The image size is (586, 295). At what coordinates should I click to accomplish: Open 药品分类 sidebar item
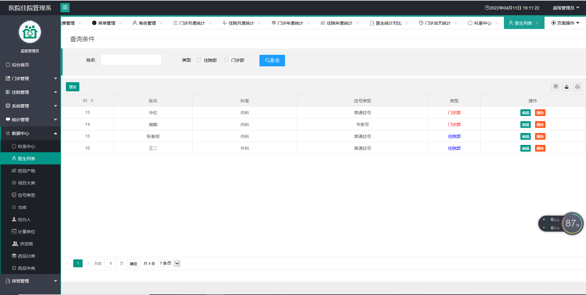point(30,256)
